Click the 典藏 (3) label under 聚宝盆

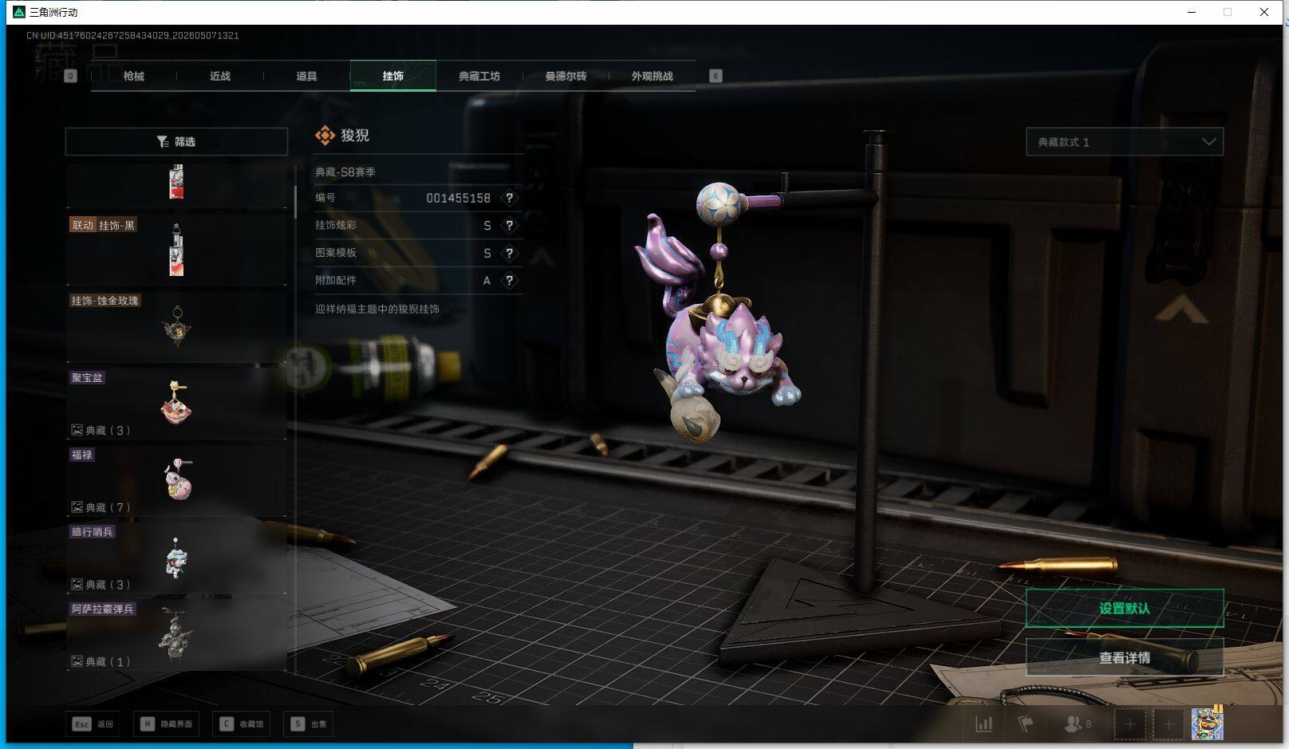[x=101, y=431]
